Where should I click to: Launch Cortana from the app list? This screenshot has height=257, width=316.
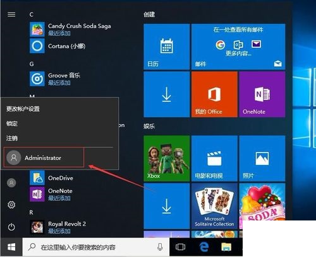tap(58, 46)
